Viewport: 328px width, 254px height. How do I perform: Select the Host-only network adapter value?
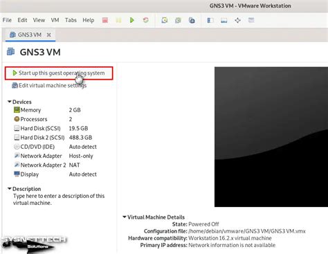click(x=81, y=156)
